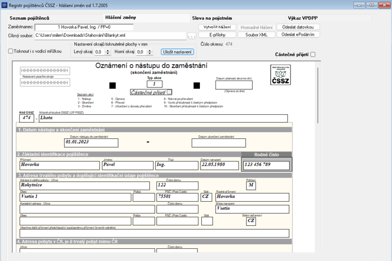392x261 pixels.
Task: Click the Vytvořit hlášení button
Action: [x=217, y=27]
